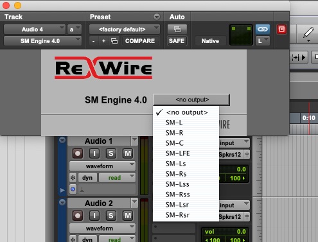
Task: Select the next preset with plus button
Action: click(x=103, y=41)
